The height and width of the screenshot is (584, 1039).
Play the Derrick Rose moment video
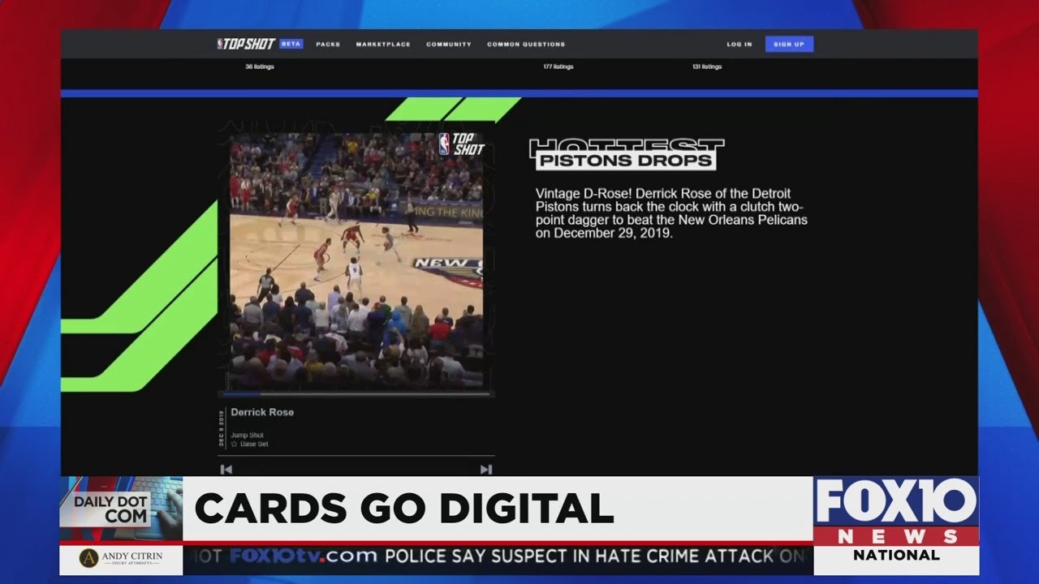tap(356, 261)
